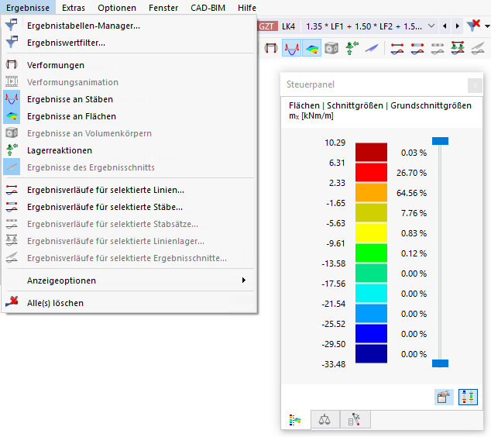
Task: Open the load combination dropdown LK4
Action: pyautogui.click(x=431, y=26)
